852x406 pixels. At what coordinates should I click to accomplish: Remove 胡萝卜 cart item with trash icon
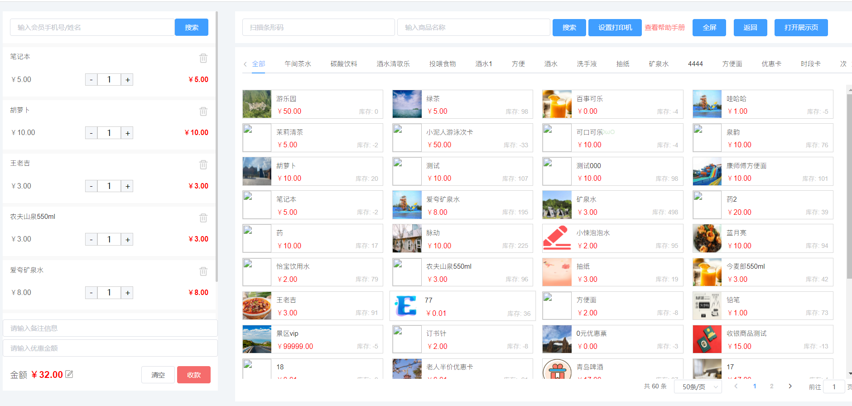click(203, 111)
